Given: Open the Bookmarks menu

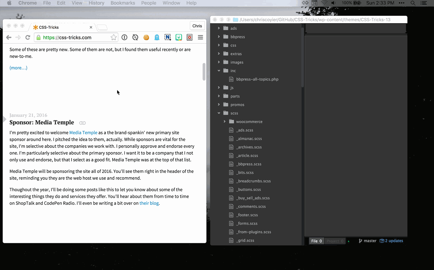Looking at the screenshot, I should point(123,3).
